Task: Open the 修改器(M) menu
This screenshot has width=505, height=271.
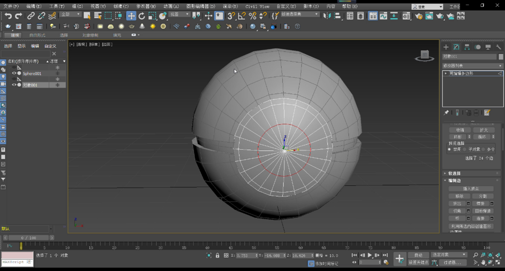Action: pos(146,7)
